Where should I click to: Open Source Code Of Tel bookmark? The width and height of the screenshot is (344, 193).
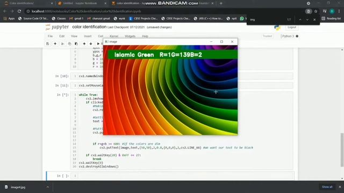point(33,19)
